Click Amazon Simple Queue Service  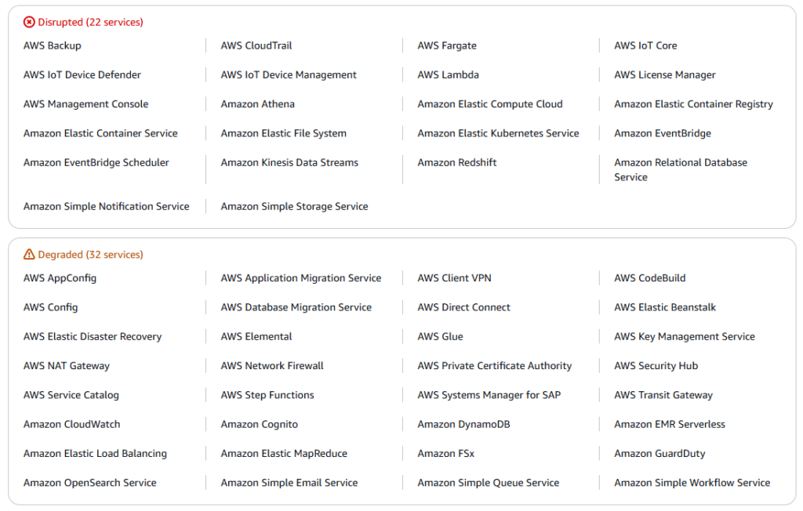coord(488,484)
